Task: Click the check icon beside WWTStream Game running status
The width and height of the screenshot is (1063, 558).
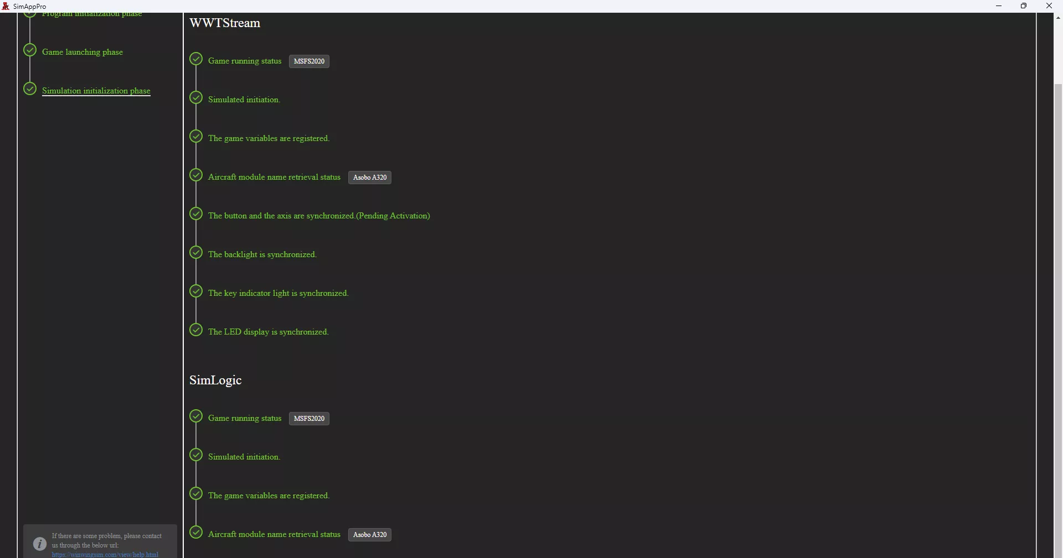Action: coord(196,59)
